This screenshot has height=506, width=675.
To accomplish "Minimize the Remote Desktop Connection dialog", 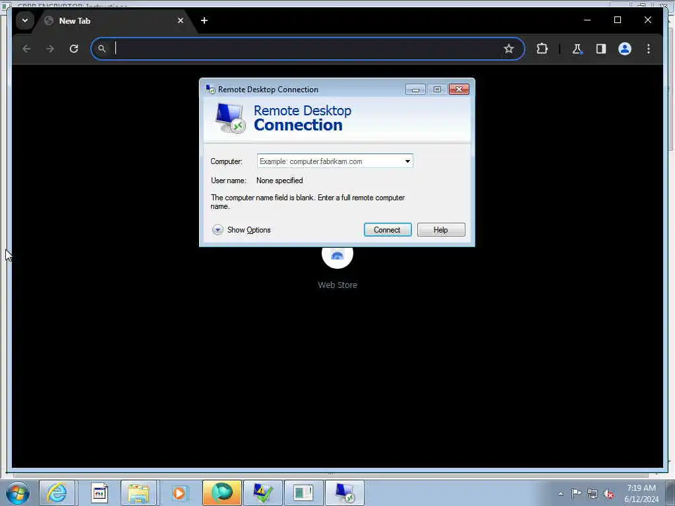I will click(x=415, y=90).
